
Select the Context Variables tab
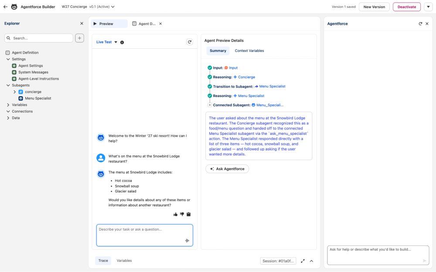point(249,51)
